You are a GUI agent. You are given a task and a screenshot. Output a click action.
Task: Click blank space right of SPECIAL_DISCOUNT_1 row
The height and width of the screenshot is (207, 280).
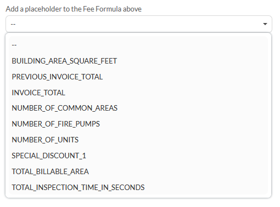pyautogui.click(x=177, y=156)
